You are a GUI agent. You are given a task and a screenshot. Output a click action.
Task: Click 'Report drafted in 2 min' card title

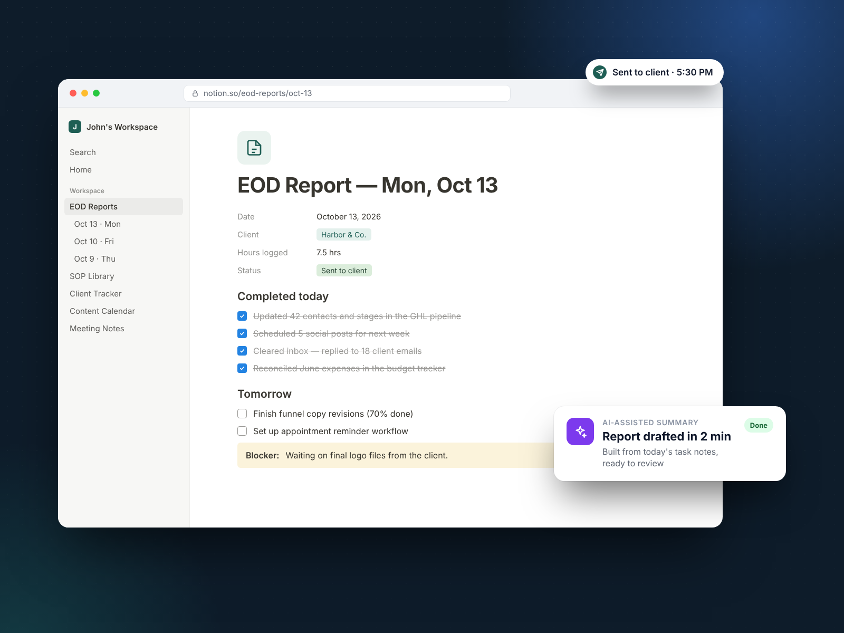(x=667, y=436)
